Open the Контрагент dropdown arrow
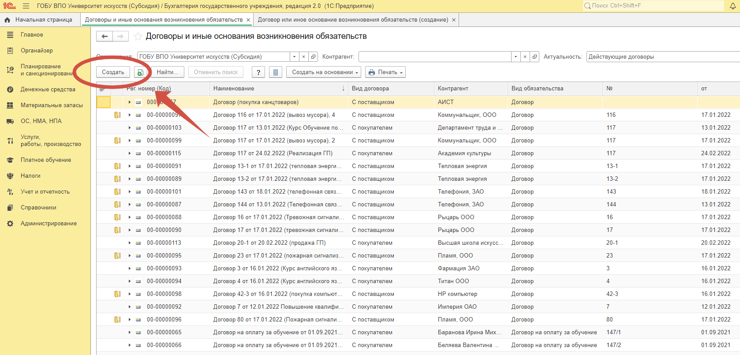 point(516,57)
